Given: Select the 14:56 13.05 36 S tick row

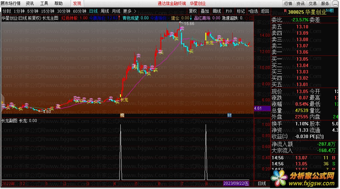Looking at the screenshot, I should (x=304, y=164).
